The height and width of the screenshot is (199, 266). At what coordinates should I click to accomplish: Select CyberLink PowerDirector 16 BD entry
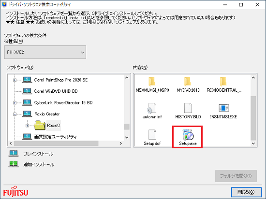pyautogui.click(x=63, y=102)
